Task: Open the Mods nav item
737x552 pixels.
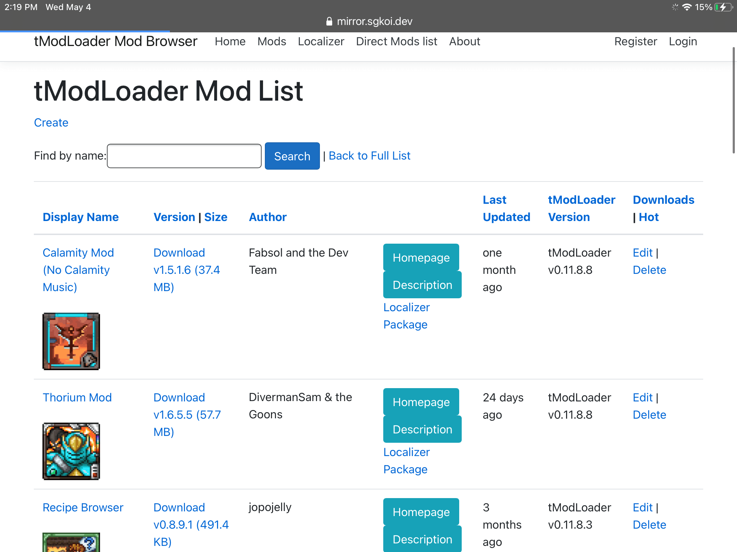Action: [x=272, y=41]
